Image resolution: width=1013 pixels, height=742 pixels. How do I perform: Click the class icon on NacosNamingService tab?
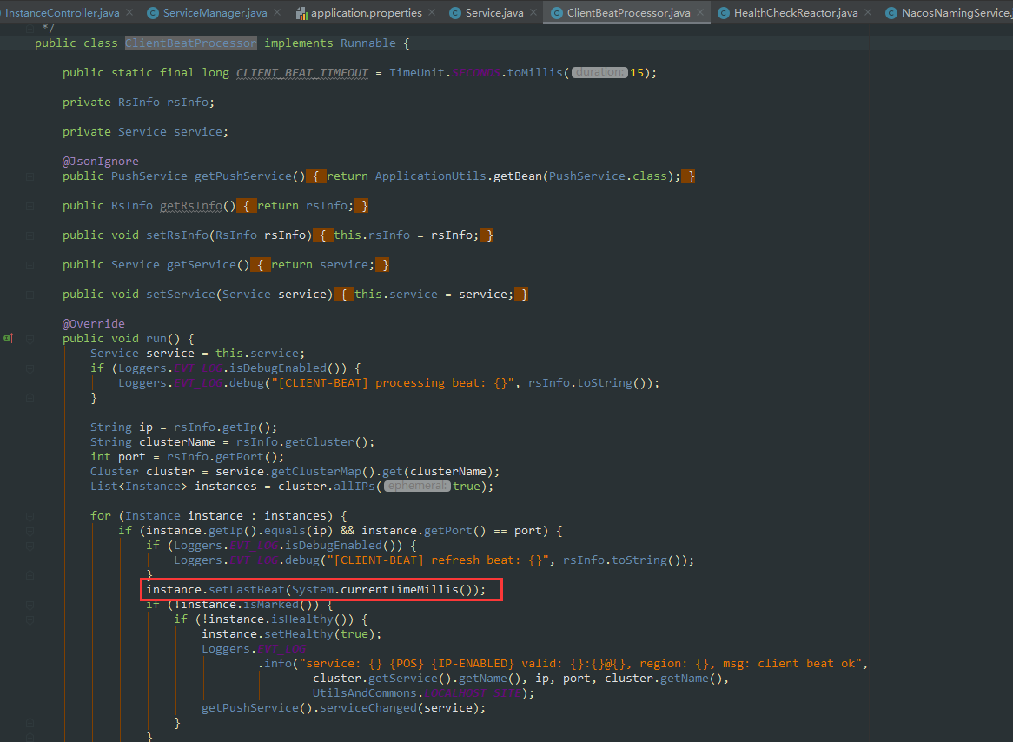point(891,13)
